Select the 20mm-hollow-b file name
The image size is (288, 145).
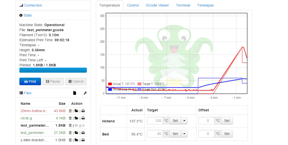(x=34, y=111)
